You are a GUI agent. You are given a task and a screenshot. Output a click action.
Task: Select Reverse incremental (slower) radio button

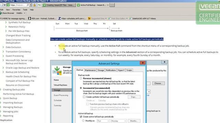(x=81, y=78)
